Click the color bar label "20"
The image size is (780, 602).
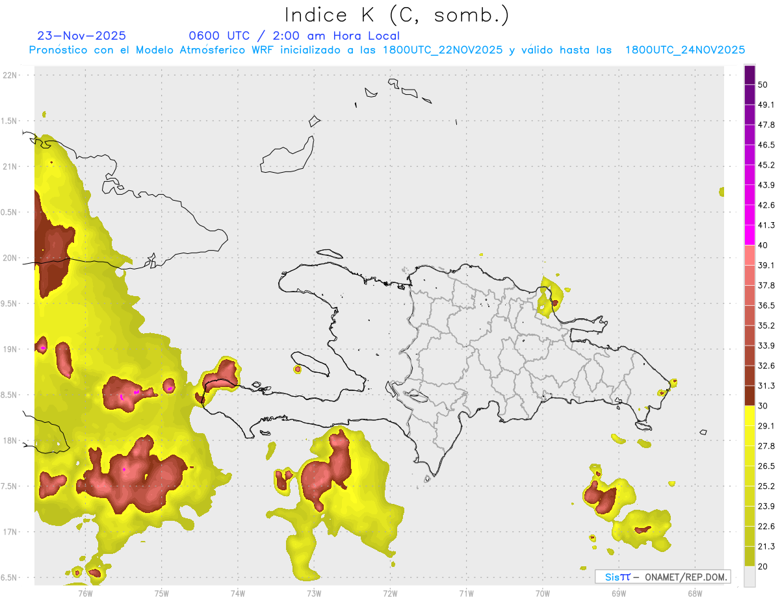(x=764, y=566)
